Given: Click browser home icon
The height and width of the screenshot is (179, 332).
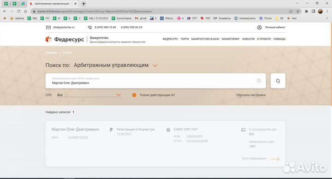Looking at the screenshot, I should [x=25, y=11].
